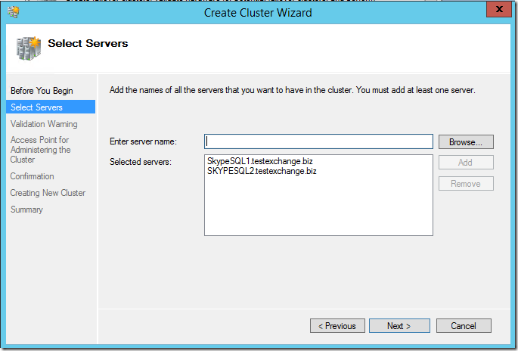Select SkypeSQL1.testexchange.biz in selected servers
This screenshot has height=351, width=518.
point(260,161)
